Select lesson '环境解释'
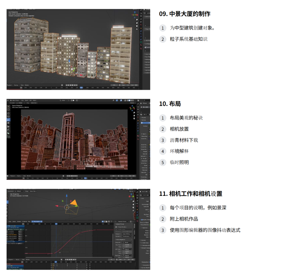This screenshot has height=274, width=298. (179, 151)
